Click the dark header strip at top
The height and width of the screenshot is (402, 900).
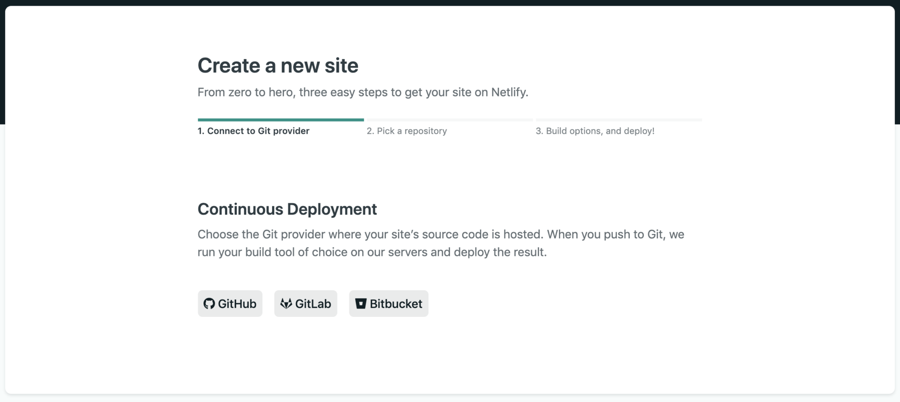pos(450,3)
